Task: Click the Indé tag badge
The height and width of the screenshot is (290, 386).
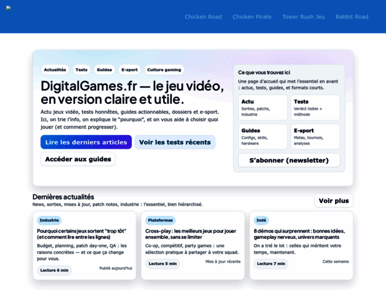Action: pyautogui.click(x=261, y=220)
